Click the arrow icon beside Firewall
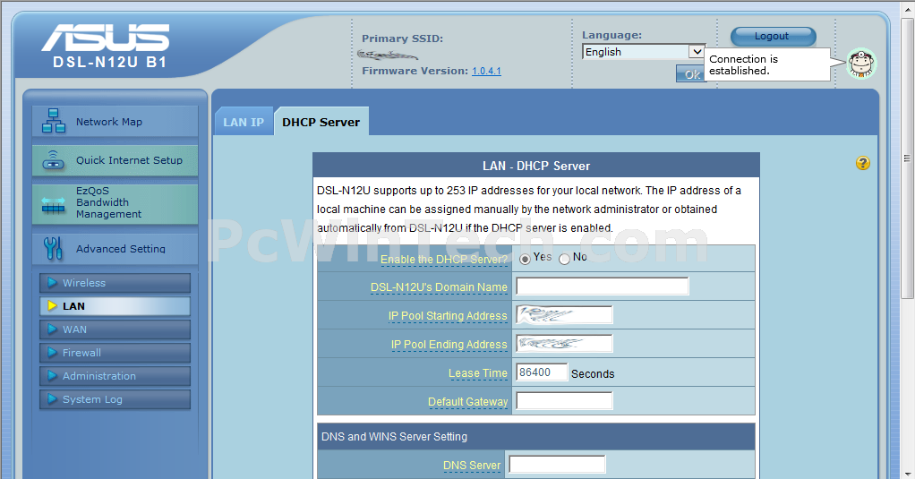This screenshot has width=915, height=479. pos(53,353)
